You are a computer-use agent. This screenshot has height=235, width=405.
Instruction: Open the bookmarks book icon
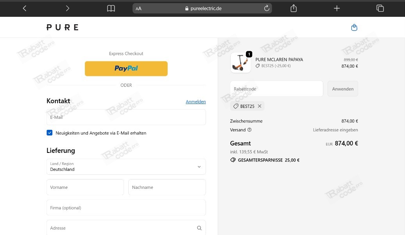(111, 8)
